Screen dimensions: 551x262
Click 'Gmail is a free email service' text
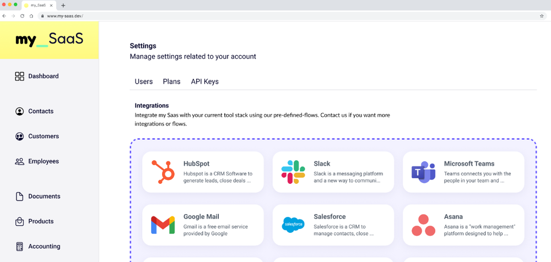[x=216, y=227]
